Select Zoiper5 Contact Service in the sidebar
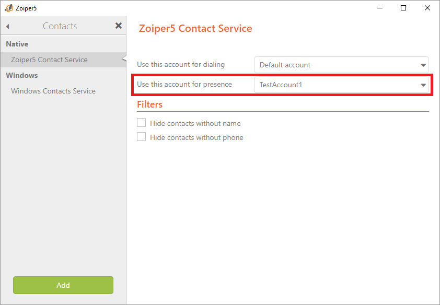The width and height of the screenshot is (440, 305). (49, 60)
